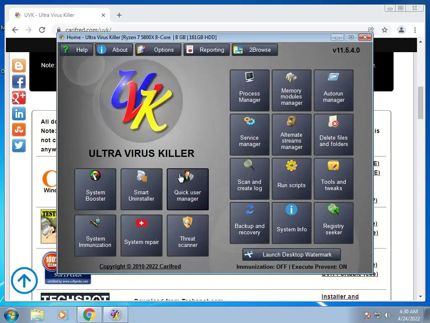Viewport: 430px width, 323px height.
Task: Launch Smart Uninstaller
Action: (142, 189)
